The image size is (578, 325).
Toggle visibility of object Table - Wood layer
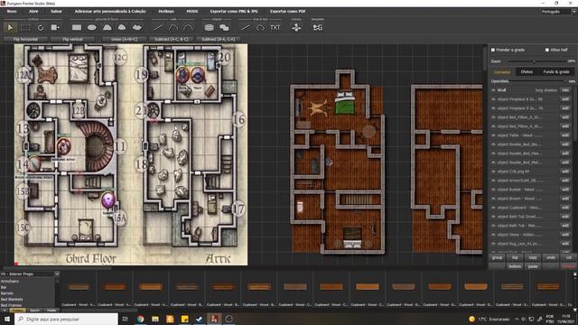pyautogui.click(x=494, y=135)
